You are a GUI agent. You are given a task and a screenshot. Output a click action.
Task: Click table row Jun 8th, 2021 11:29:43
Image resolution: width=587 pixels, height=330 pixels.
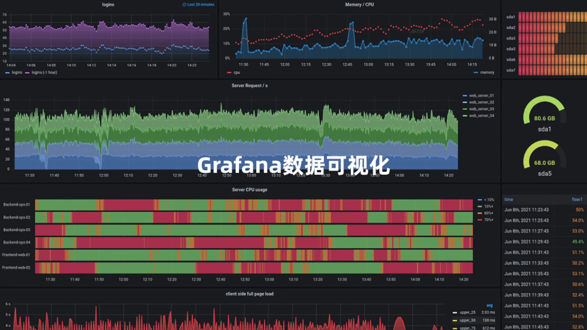tap(544, 242)
